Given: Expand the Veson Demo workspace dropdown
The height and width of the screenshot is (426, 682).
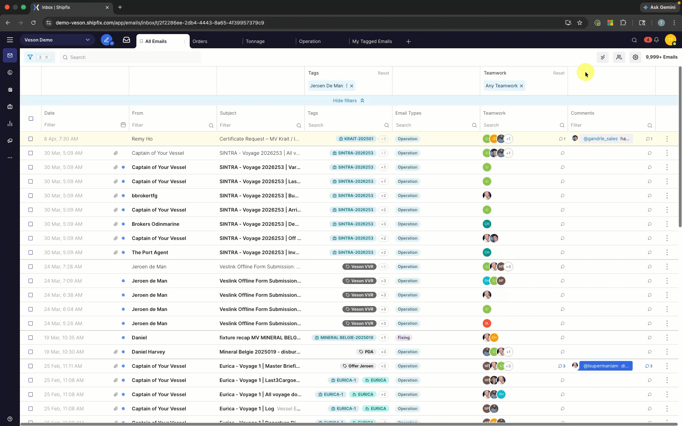Looking at the screenshot, I should pos(57,40).
